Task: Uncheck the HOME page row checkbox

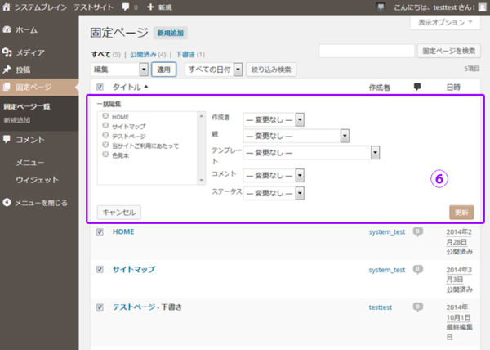Action: [x=100, y=232]
